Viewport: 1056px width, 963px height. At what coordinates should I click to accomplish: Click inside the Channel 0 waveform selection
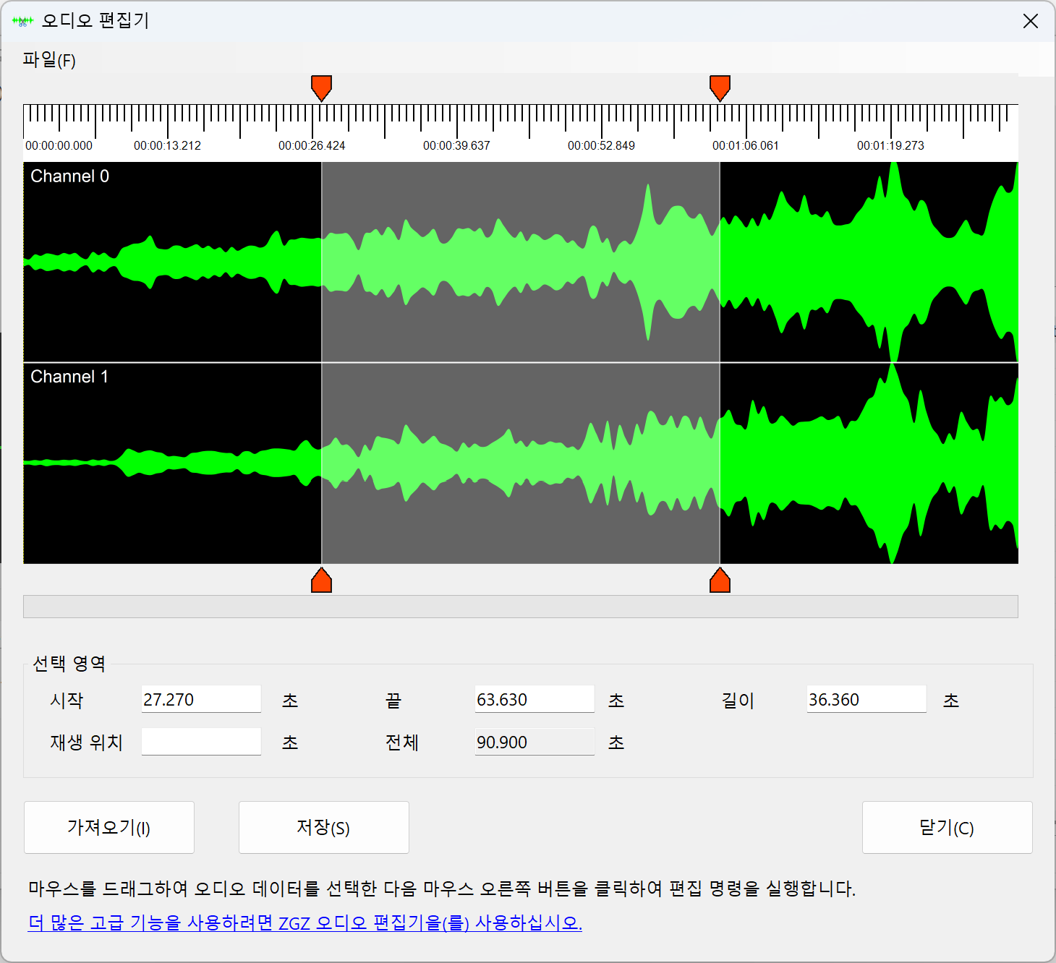pyautogui.click(x=521, y=262)
